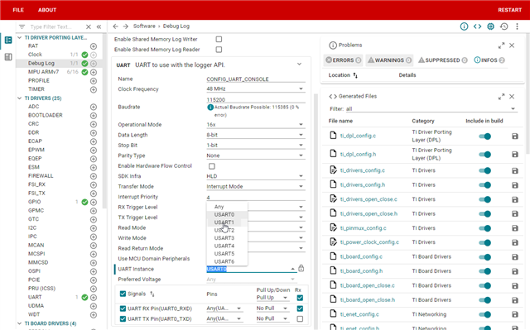
Task: Add an MPU ARMv7 instance with plus icon
Action: click(x=94, y=72)
